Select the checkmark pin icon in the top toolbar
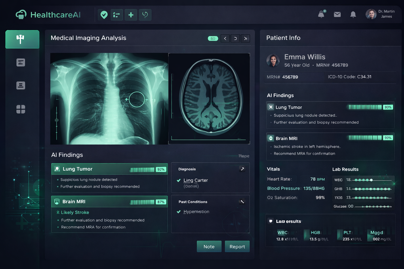404x269 pixels. pyautogui.click(x=103, y=15)
